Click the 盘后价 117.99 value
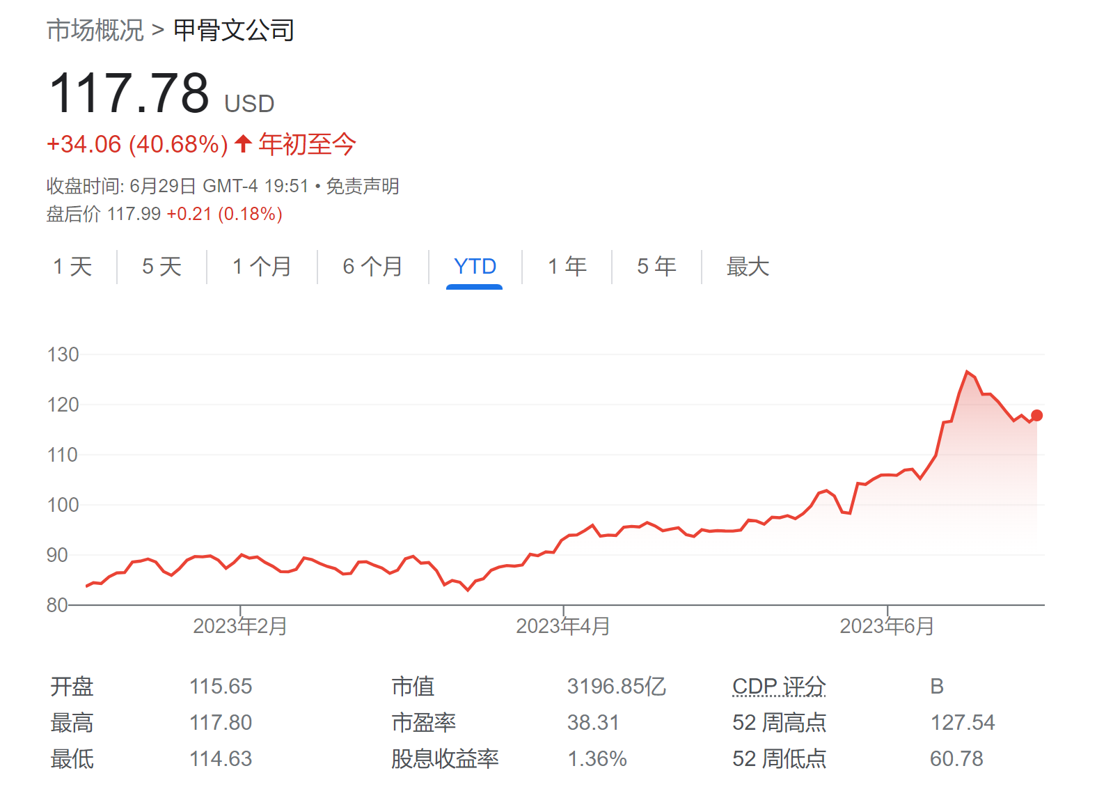 pyautogui.click(x=104, y=214)
